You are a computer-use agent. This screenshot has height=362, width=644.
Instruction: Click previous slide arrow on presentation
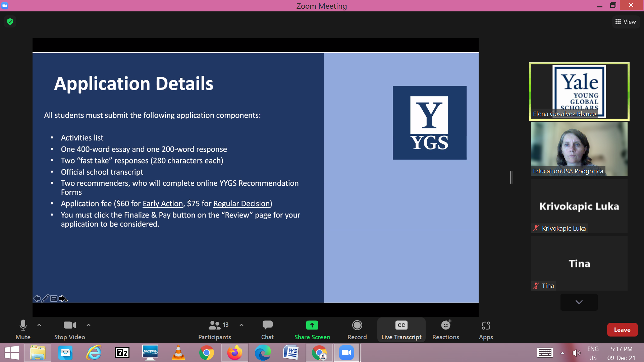click(37, 298)
